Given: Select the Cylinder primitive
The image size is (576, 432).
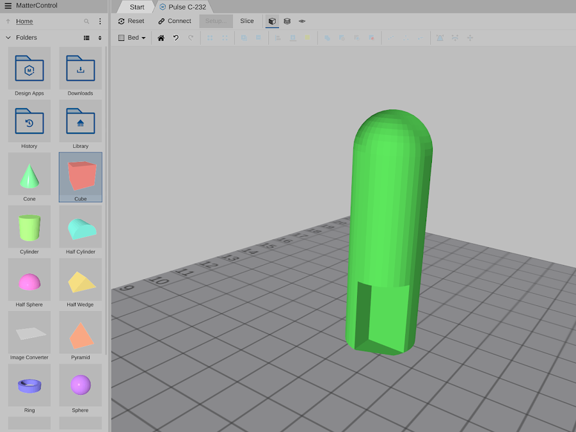Looking at the screenshot, I should 29,230.
